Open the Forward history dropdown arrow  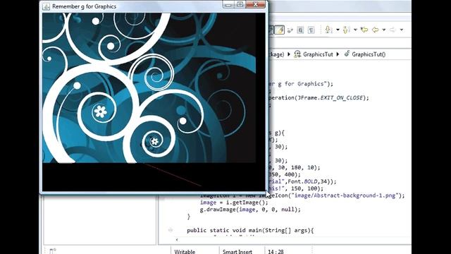coord(402,30)
